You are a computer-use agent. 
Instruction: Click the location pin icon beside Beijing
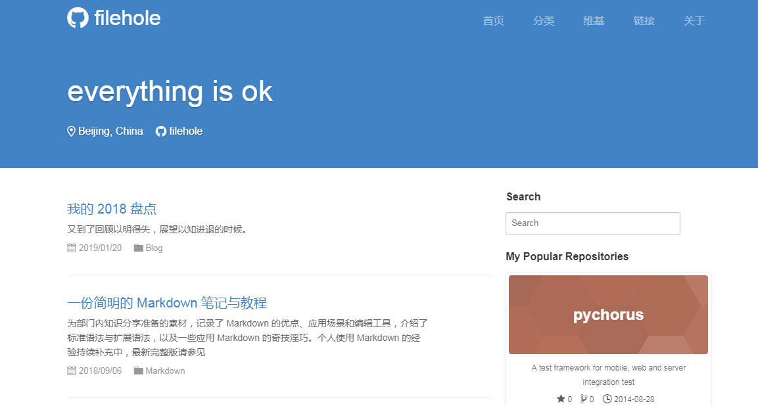click(72, 131)
